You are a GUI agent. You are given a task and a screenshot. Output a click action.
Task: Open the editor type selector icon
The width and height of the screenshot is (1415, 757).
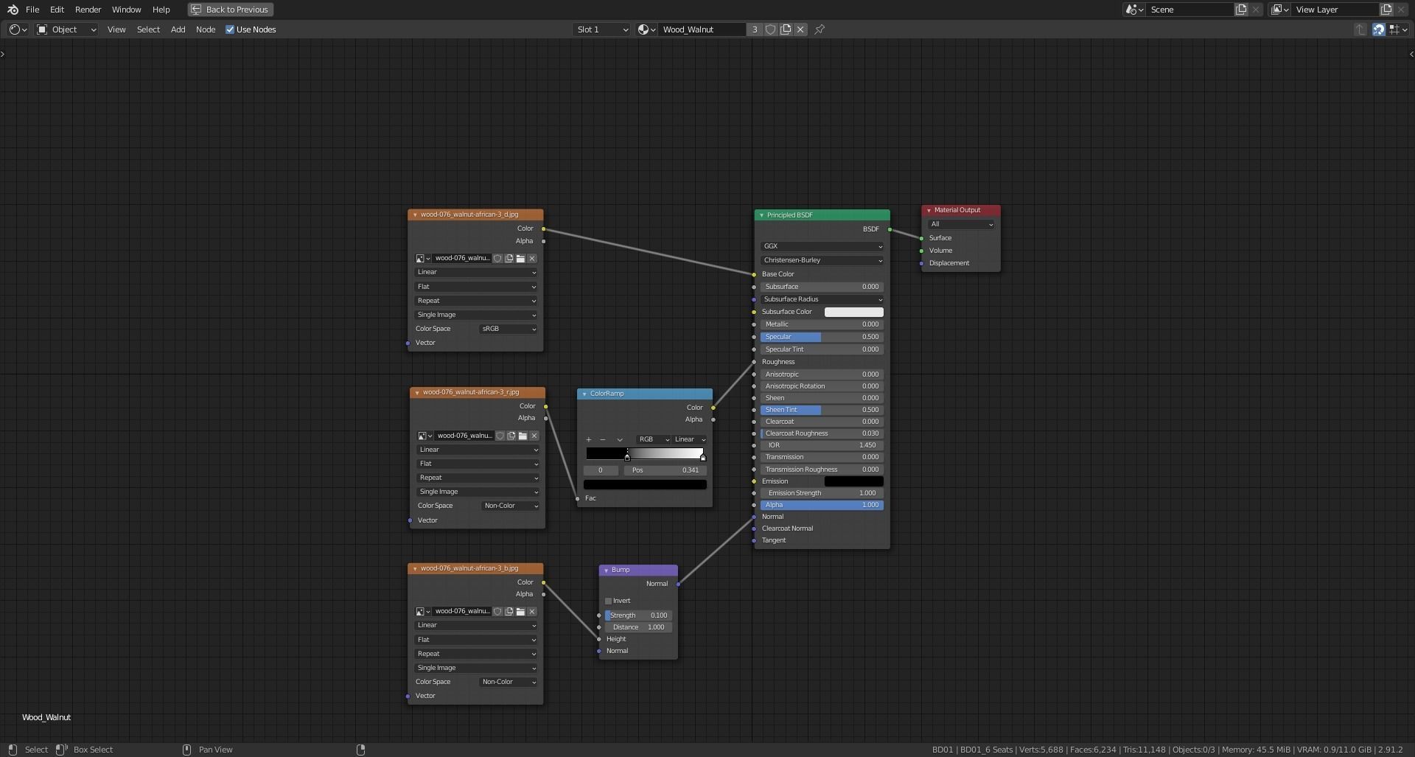coord(18,29)
